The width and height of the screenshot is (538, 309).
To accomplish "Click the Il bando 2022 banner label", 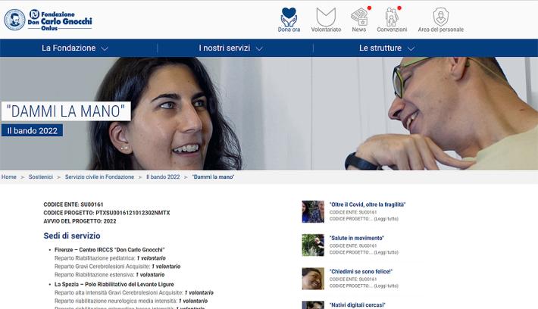I will [x=33, y=131].
